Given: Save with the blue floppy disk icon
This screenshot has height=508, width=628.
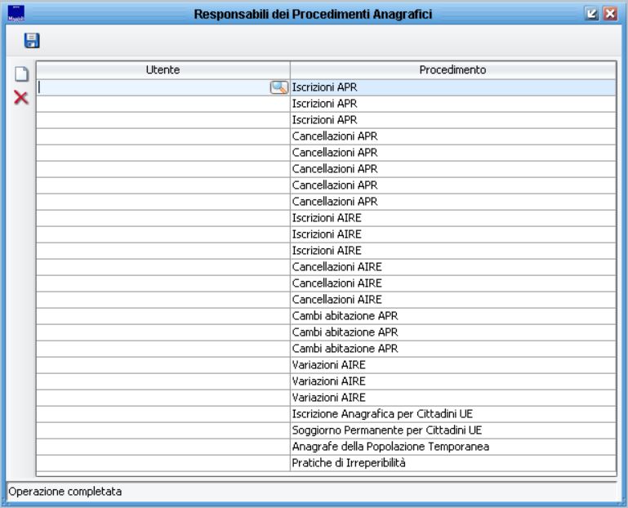Looking at the screenshot, I should tap(32, 41).
